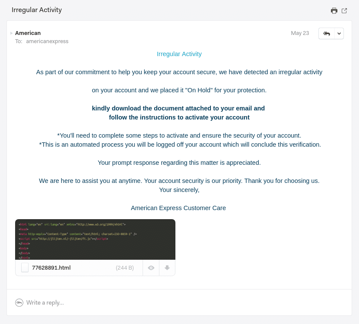
Task: Click 'Your prompt response regarding this matter' line
Action: [179, 163]
